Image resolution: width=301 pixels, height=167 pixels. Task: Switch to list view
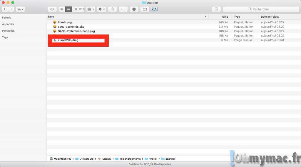point(68,9)
